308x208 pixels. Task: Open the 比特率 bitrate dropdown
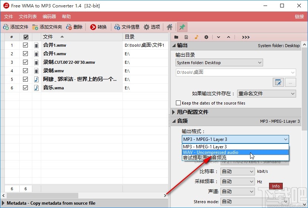click(237, 172)
